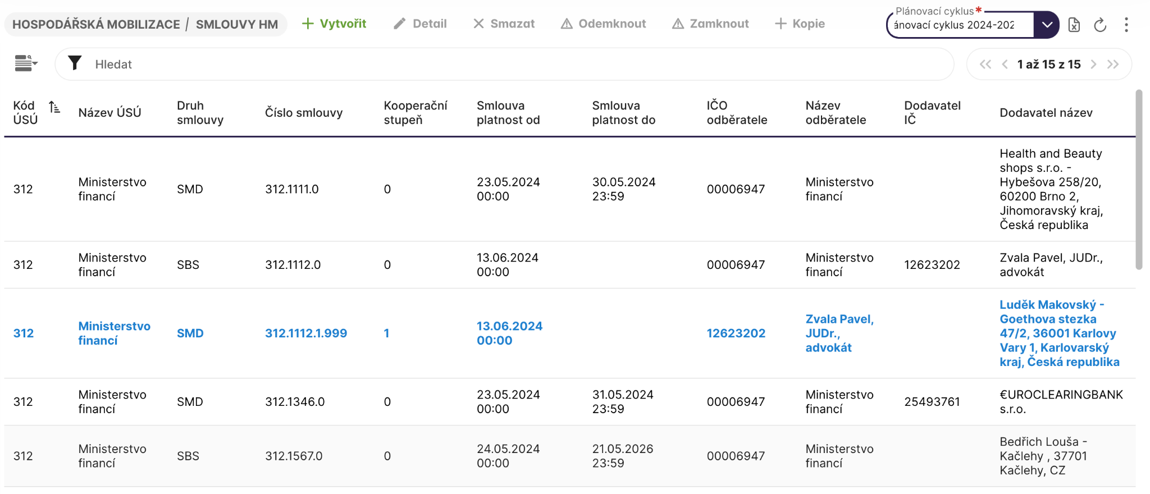Click the Odemknout unlock button
Viewport: 1150px width, 494px height.
[x=604, y=24]
